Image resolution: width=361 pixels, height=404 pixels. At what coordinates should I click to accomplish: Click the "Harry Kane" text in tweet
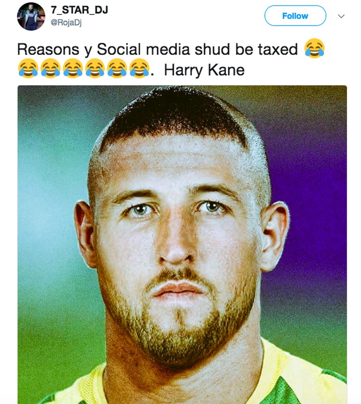pos(204,70)
